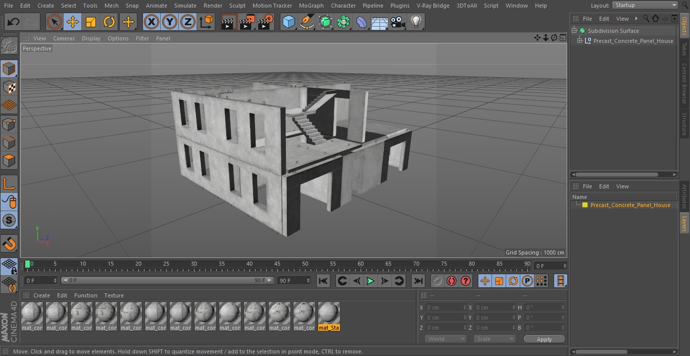Toggle Y axis lock

click(170, 22)
